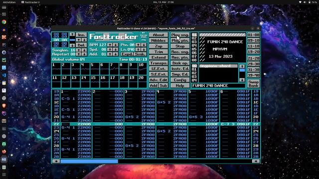Lower Repstart with its down arrow
This screenshot has height=179, width=319.
point(84,54)
